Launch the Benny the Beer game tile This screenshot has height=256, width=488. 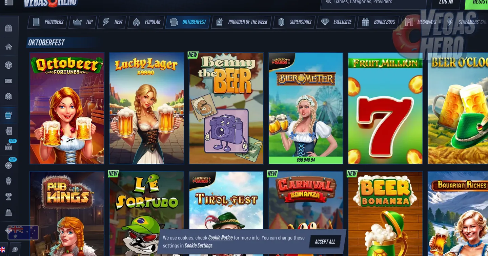[x=226, y=108]
